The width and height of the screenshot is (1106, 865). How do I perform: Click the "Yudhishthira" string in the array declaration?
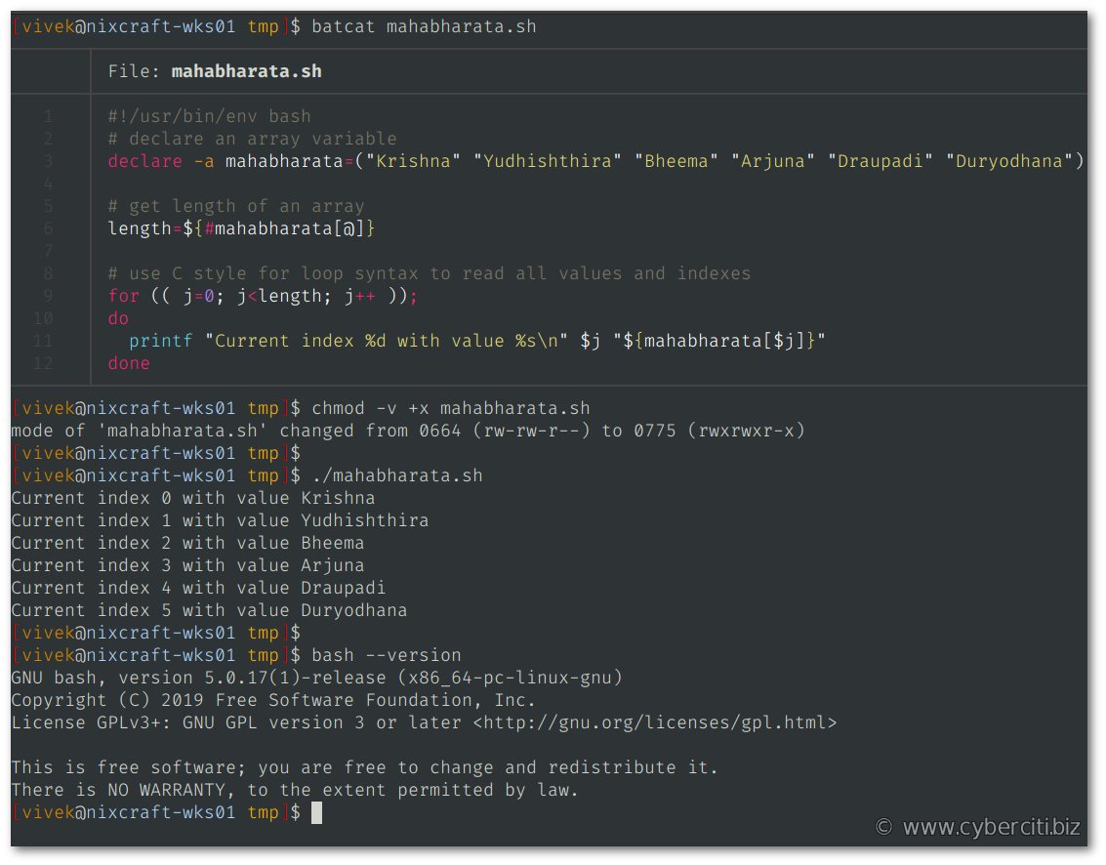(x=548, y=161)
